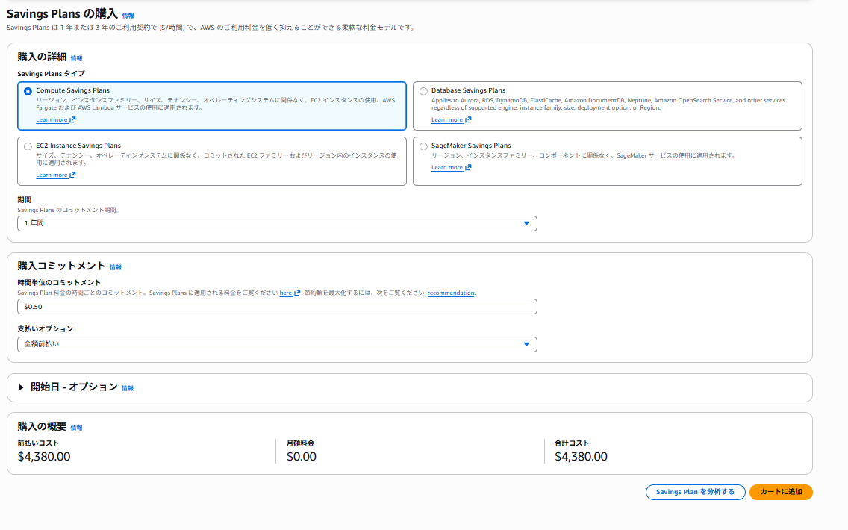
Task: Click 情報 link beside 購入の概要 heading
Action: click(76, 428)
